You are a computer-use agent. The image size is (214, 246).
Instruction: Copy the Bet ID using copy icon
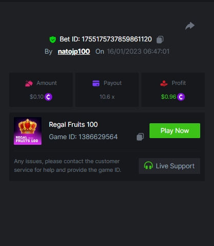click(x=160, y=39)
